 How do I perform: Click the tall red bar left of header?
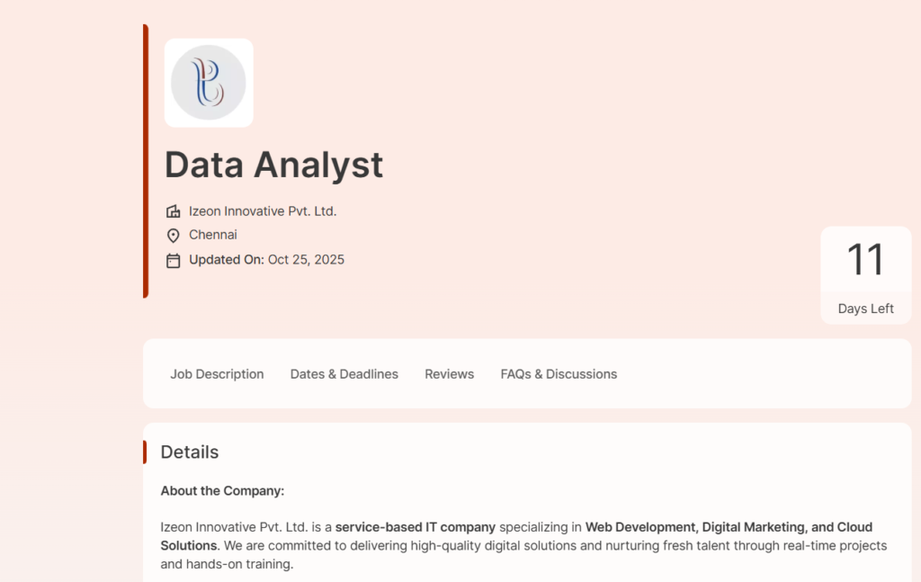146,162
